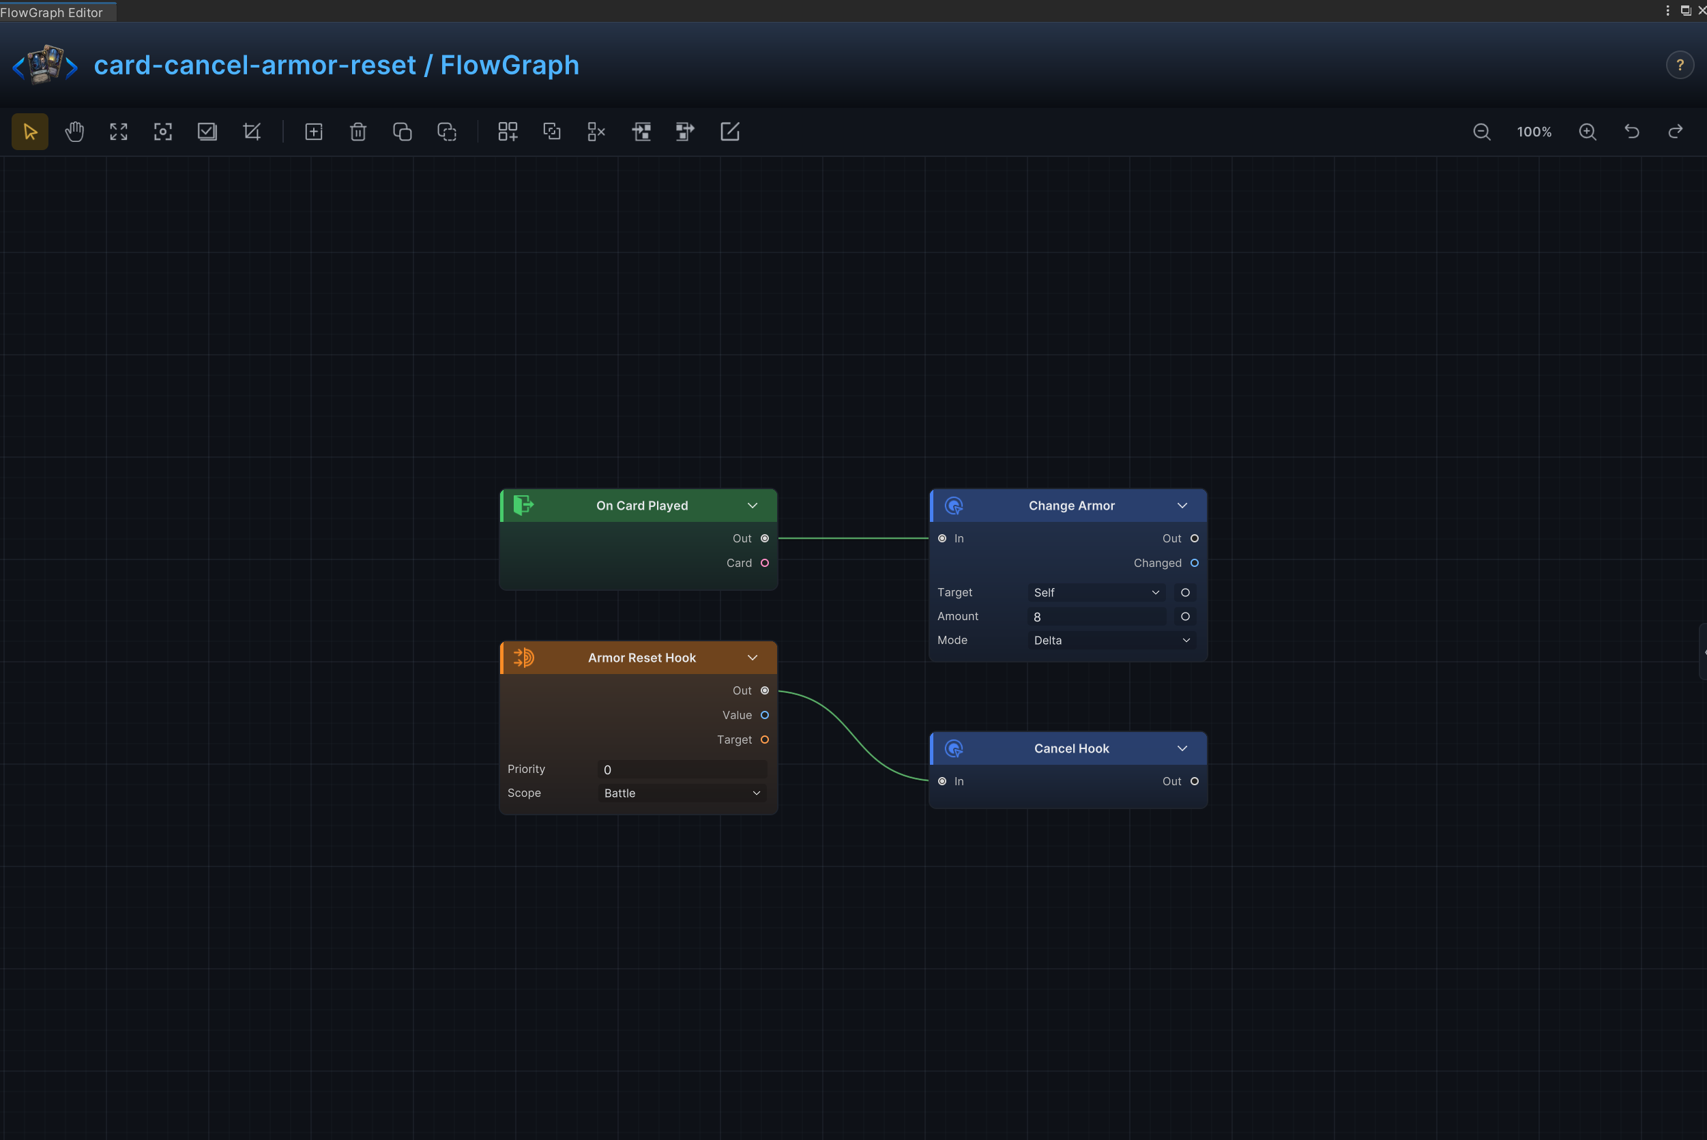Click the card deck logo icon
The image size is (1707, 1140).
coord(45,65)
